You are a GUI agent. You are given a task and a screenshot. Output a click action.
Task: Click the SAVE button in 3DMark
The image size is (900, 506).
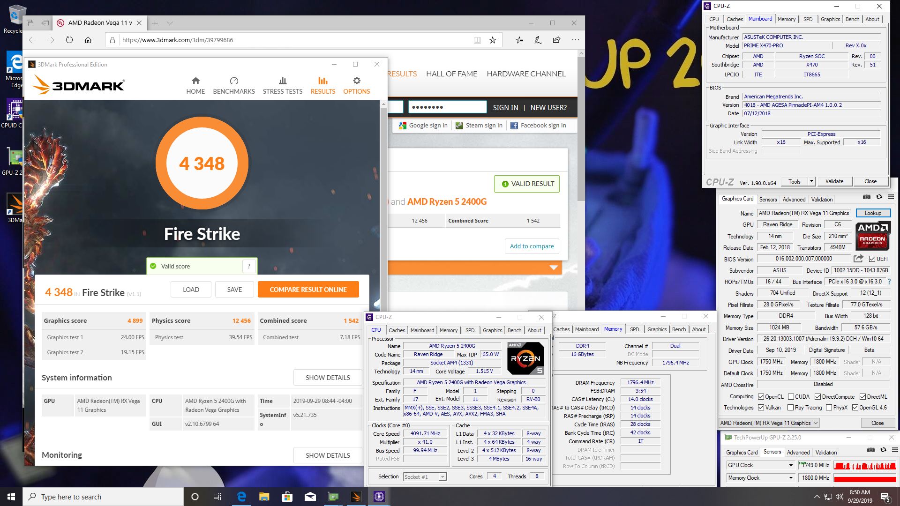tap(234, 290)
